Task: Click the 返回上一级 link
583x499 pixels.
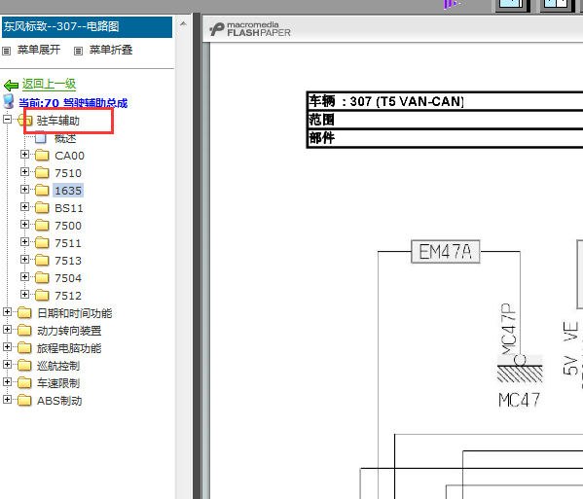Action: point(49,84)
